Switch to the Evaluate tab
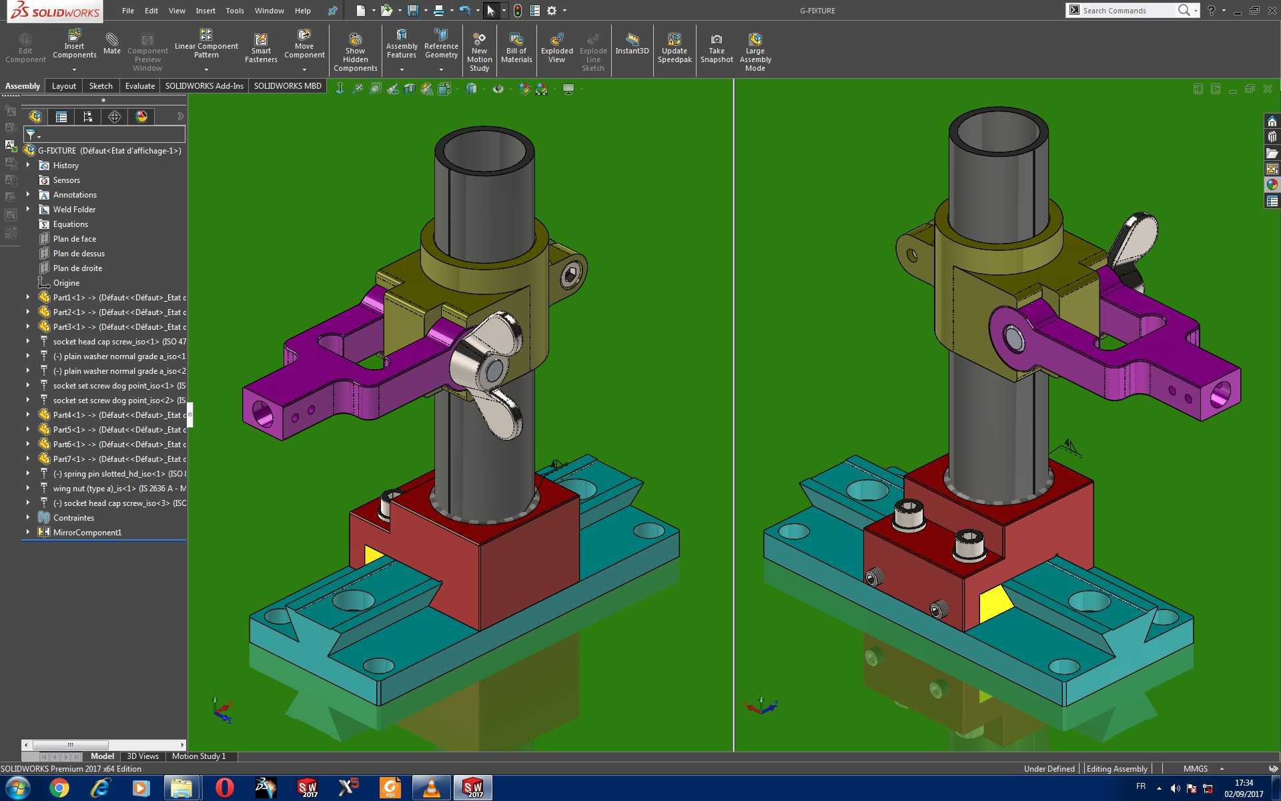This screenshot has height=801, width=1281. click(x=139, y=86)
